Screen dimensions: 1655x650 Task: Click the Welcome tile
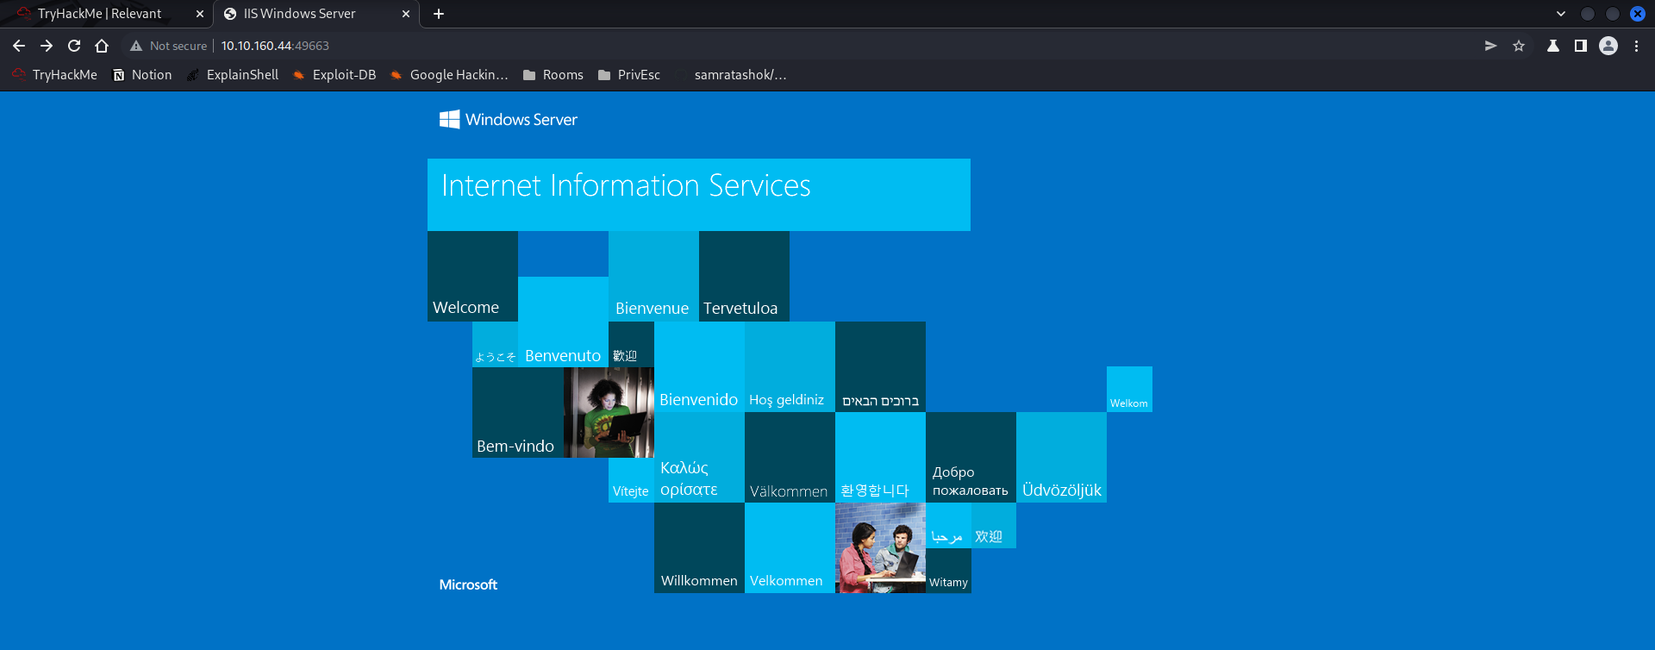tap(472, 276)
